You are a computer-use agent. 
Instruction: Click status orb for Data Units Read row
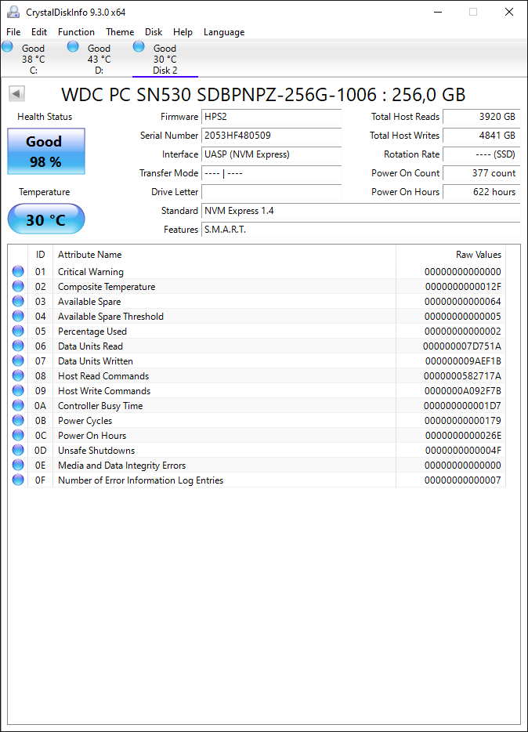click(18, 346)
